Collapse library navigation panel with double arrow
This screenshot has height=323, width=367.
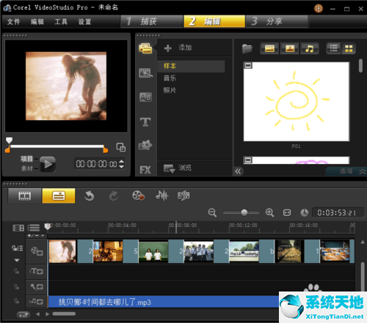click(238, 171)
